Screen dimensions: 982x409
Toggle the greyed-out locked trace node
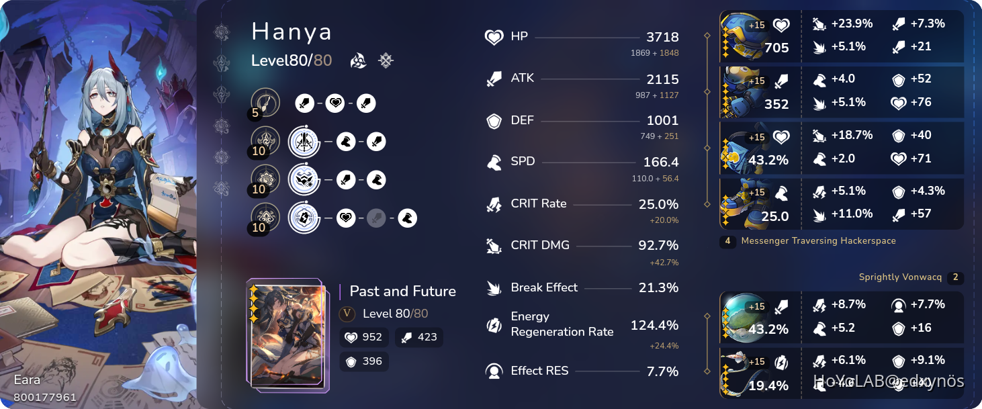point(376,217)
